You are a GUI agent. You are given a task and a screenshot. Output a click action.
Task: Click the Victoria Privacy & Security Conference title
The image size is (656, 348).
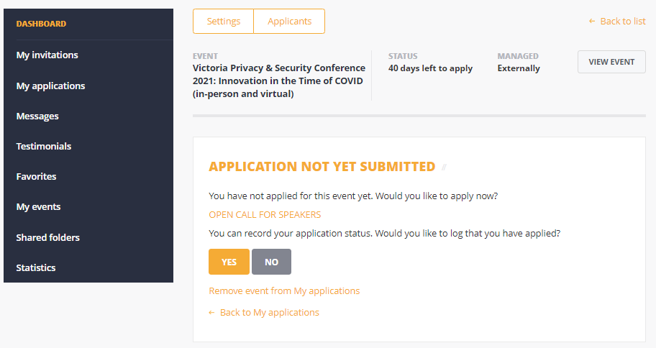[x=279, y=81]
